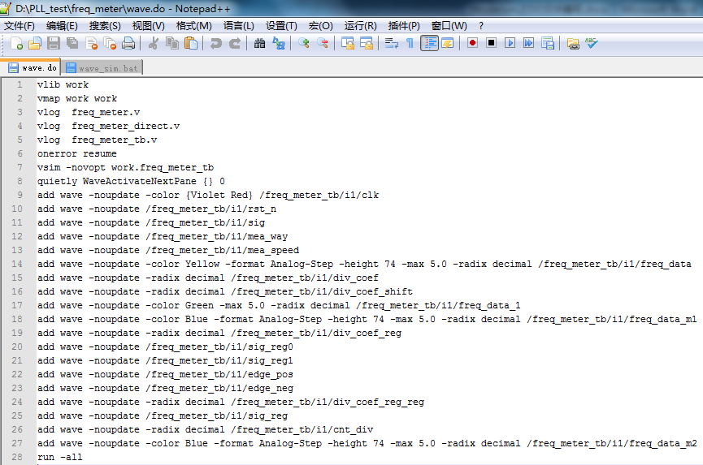Click the Print toolbar icon
The height and width of the screenshot is (465, 703).
pos(128,43)
